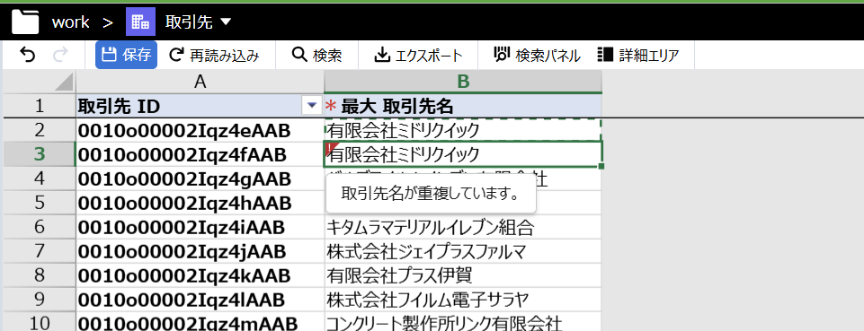Select row 2 header

pos(40,130)
